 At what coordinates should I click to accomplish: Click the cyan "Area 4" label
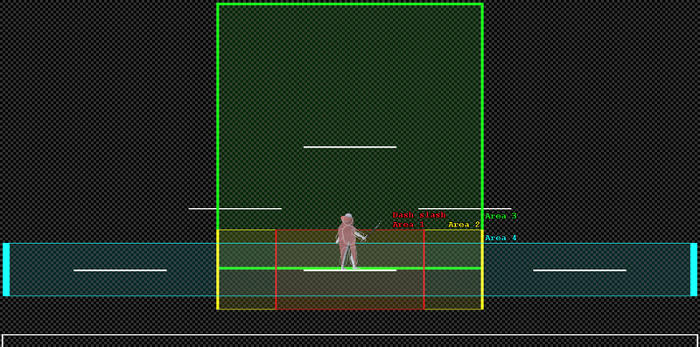[500, 238]
